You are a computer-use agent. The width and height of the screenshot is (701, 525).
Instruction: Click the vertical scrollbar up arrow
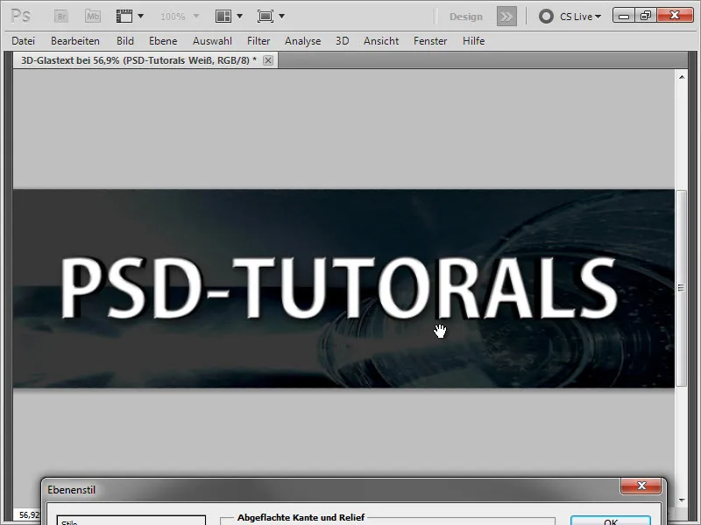click(x=682, y=77)
